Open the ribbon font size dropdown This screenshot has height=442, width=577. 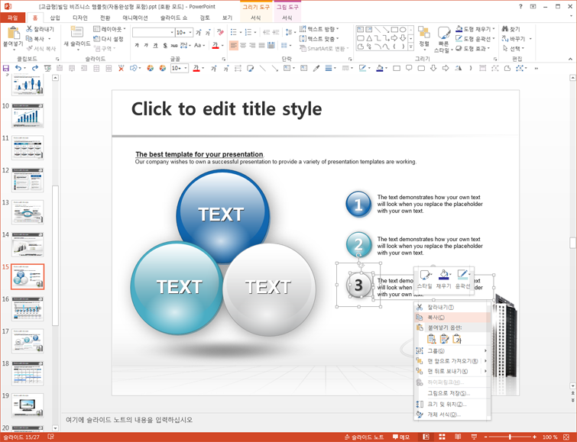coord(190,32)
